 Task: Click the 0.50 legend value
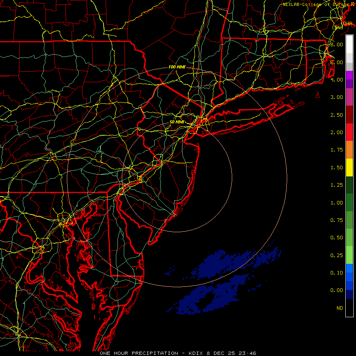coord(337,238)
